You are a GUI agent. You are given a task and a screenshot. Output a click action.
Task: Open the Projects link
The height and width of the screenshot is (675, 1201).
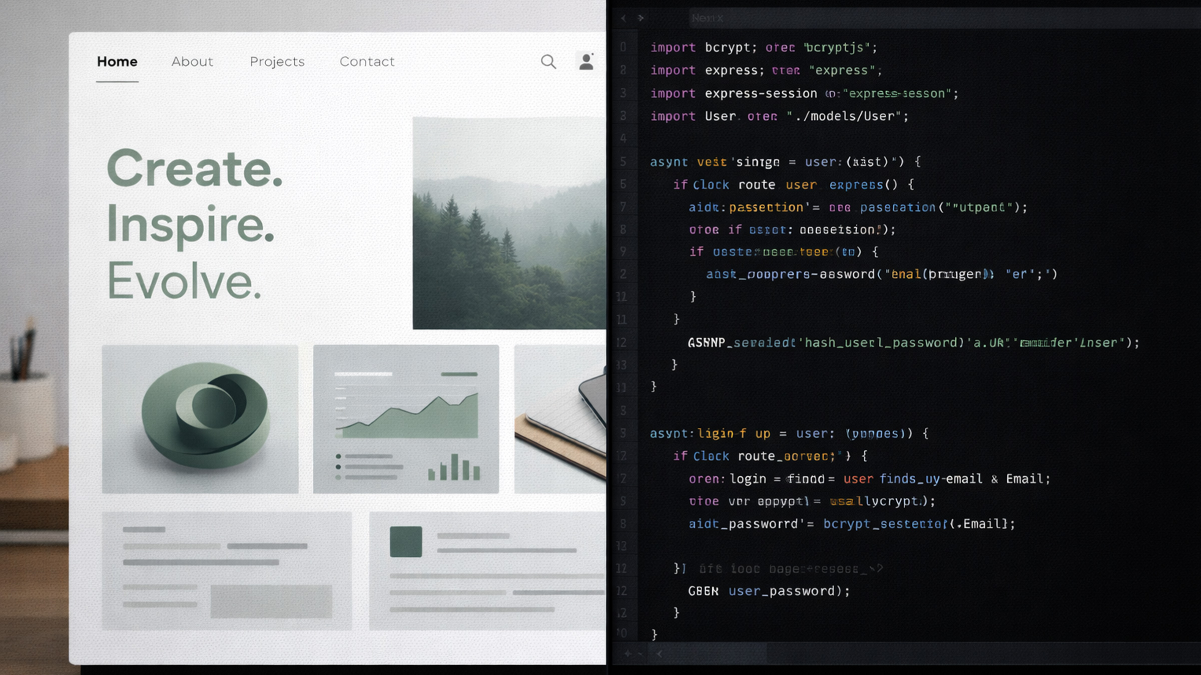(277, 61)
